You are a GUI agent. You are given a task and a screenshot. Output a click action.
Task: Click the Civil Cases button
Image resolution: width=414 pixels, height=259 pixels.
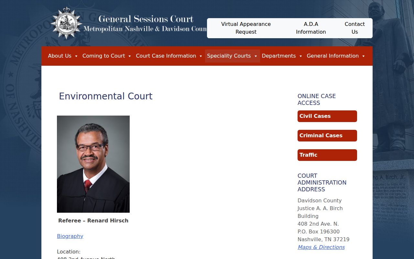(x=327, y=116)
